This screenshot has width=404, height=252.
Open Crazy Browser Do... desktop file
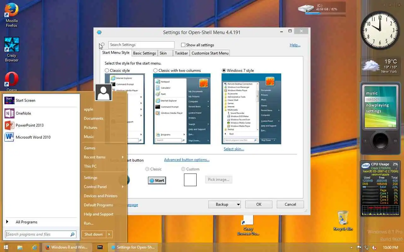[248, 225]
